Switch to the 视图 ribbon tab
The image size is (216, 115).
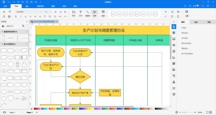(x=53, y=6)
